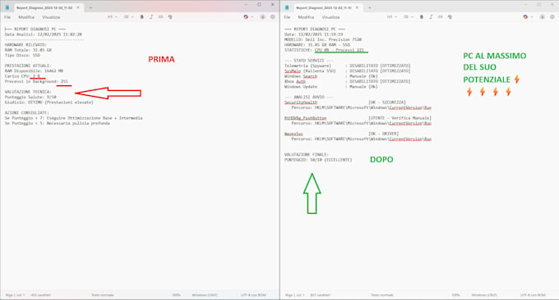
Task: Expand the H1 heading dropdown in the right window
Action: click(392, 17)
